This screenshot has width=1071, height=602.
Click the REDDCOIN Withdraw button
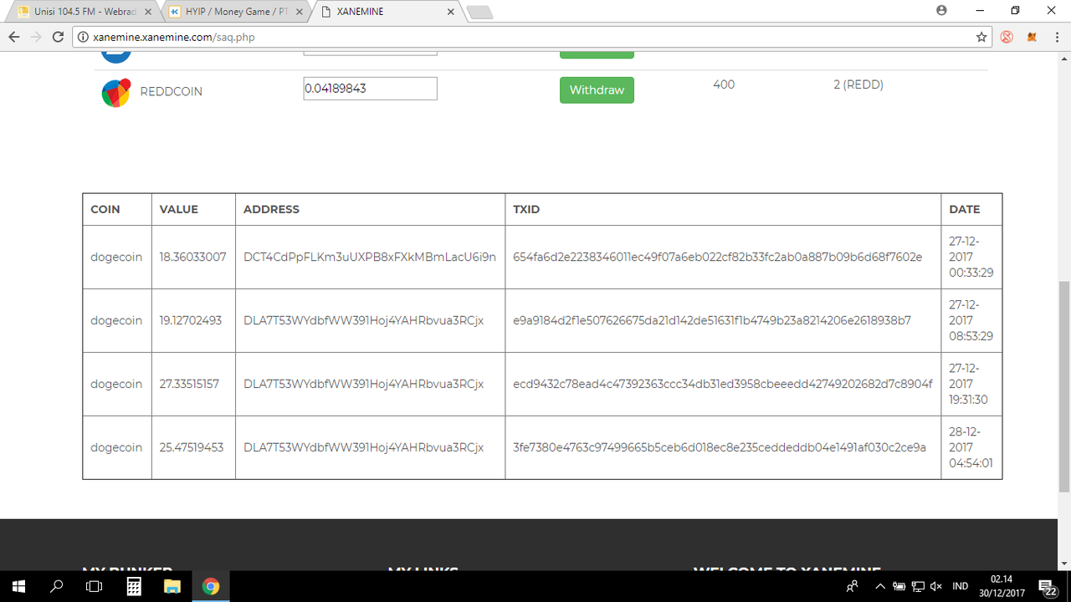tap(597, 90)
